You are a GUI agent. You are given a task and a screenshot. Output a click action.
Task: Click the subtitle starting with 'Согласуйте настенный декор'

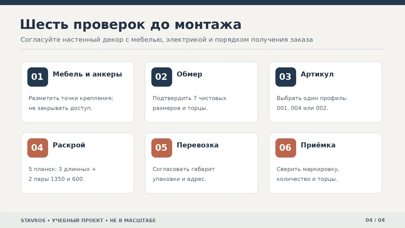[x=167, y=40]
